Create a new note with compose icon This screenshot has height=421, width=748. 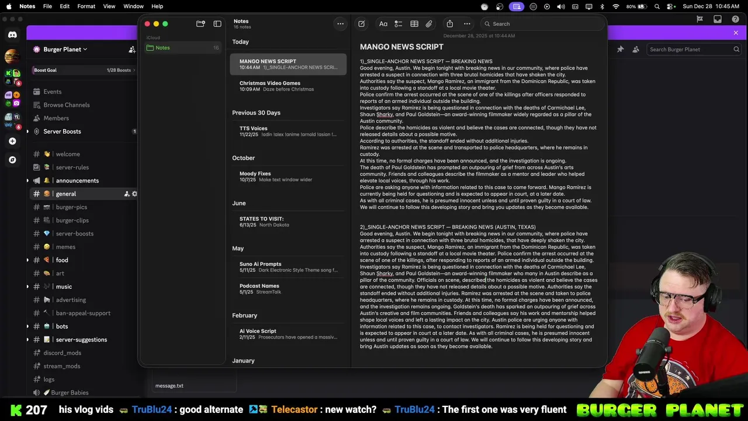pyautogui.click(x=361, y=24)
